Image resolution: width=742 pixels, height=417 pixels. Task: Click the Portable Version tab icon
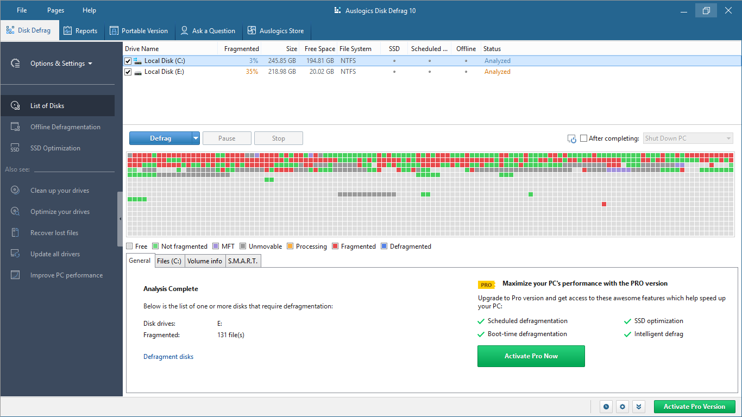click(x=114, y=31)
